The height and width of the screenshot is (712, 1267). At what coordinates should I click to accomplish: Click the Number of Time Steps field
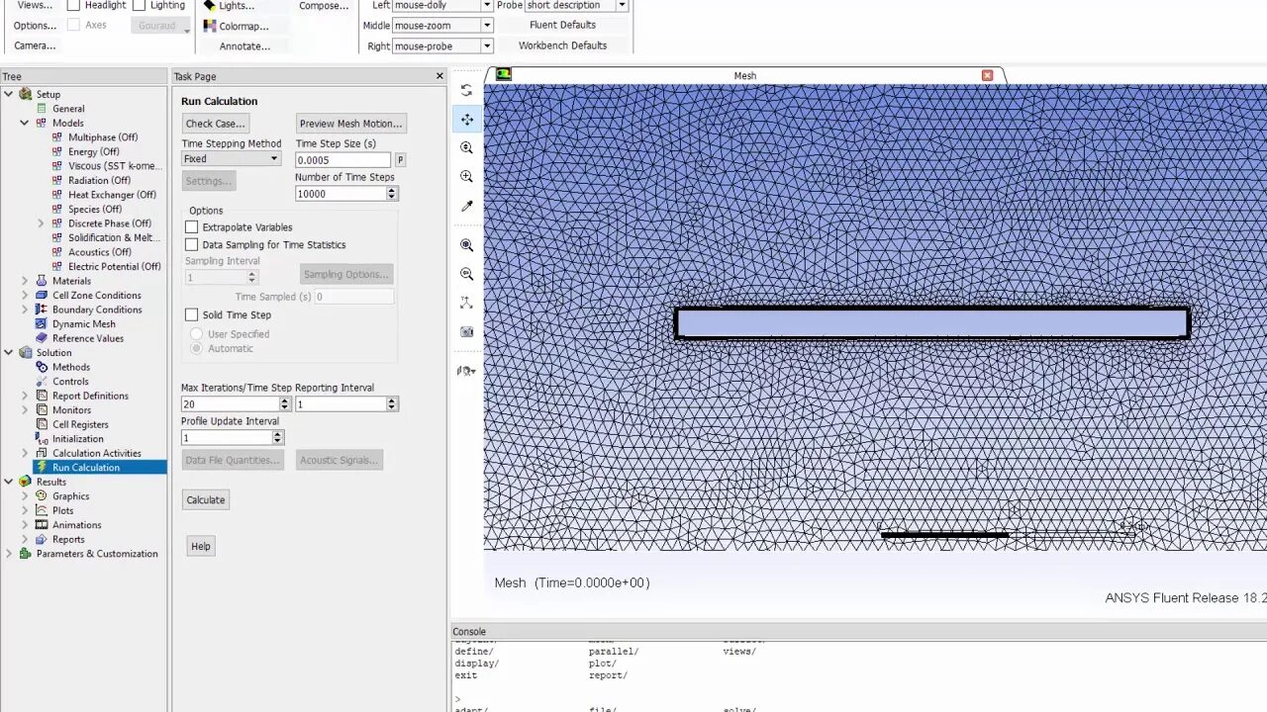pos(341,194)
